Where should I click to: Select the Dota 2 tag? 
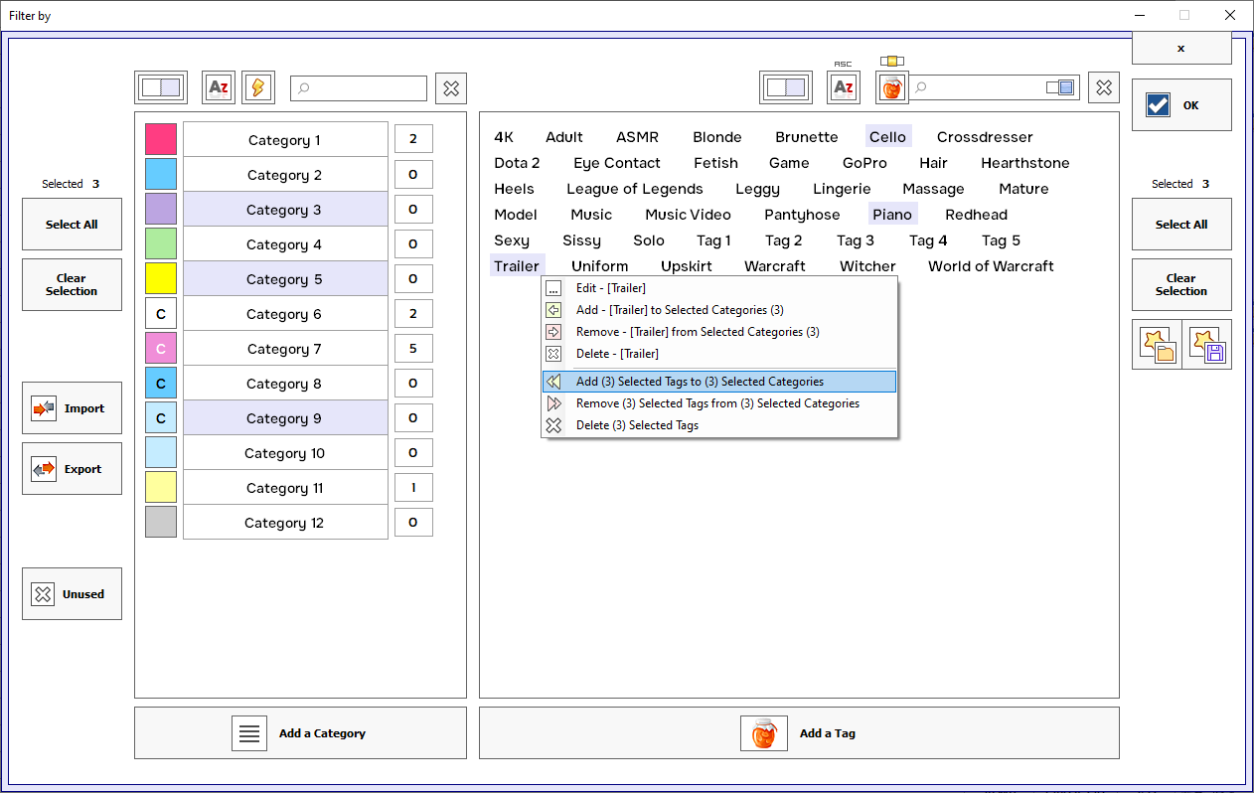[x=518, y=163]
